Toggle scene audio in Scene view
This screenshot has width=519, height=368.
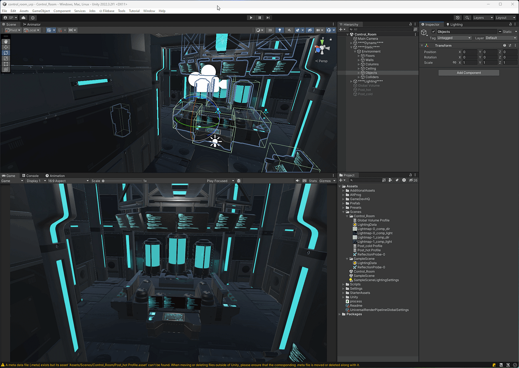(289, 30)
